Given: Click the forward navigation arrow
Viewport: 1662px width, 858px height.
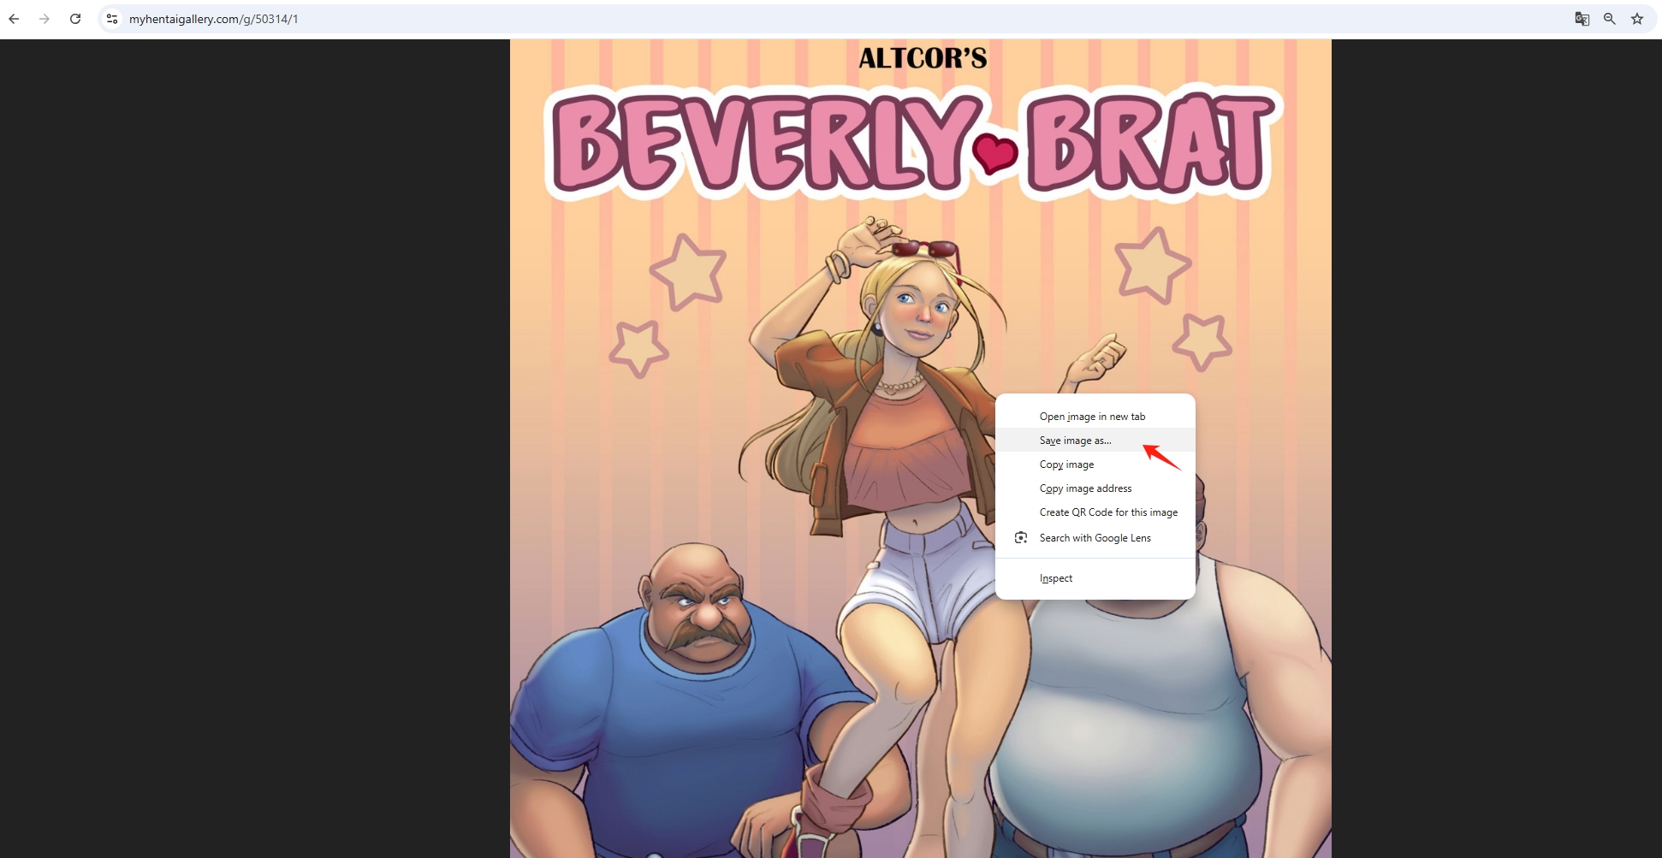Looking at the screenshot, I should 45,19.
